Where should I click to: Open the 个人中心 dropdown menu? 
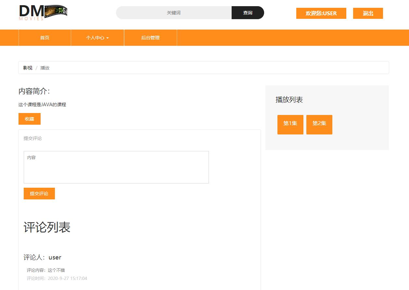coord(96,38)
